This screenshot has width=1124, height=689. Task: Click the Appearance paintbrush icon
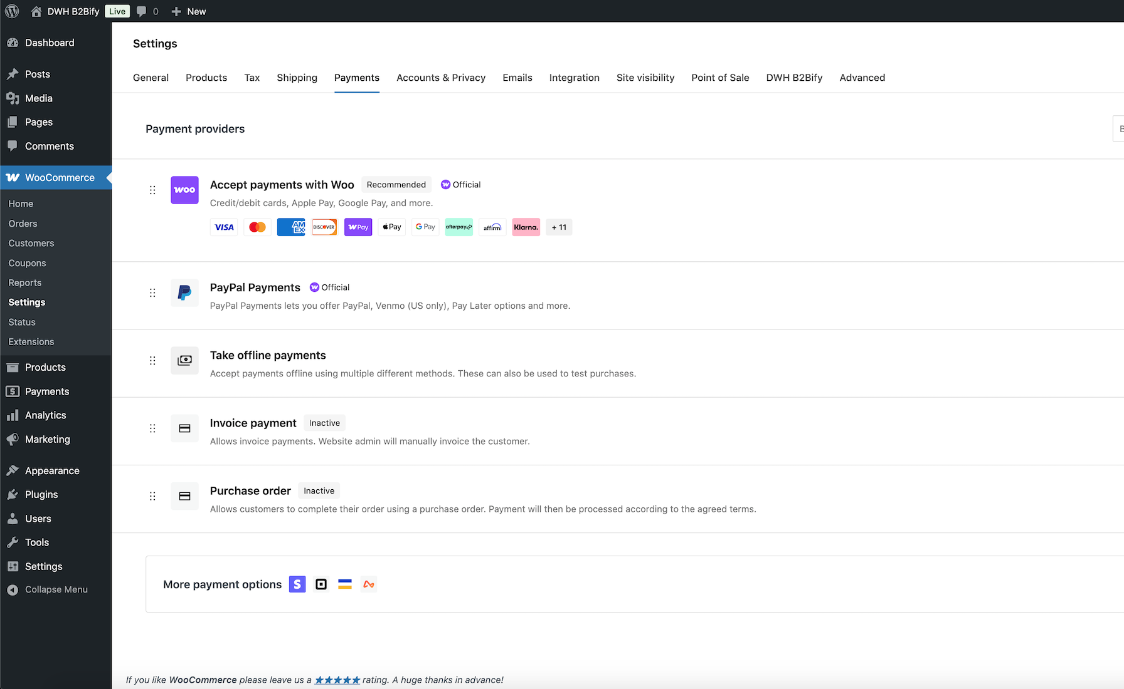click(13, 470)
